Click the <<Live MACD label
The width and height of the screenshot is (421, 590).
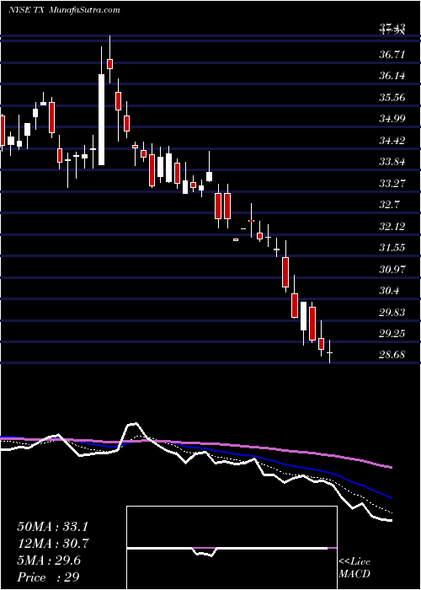[354, 568]
